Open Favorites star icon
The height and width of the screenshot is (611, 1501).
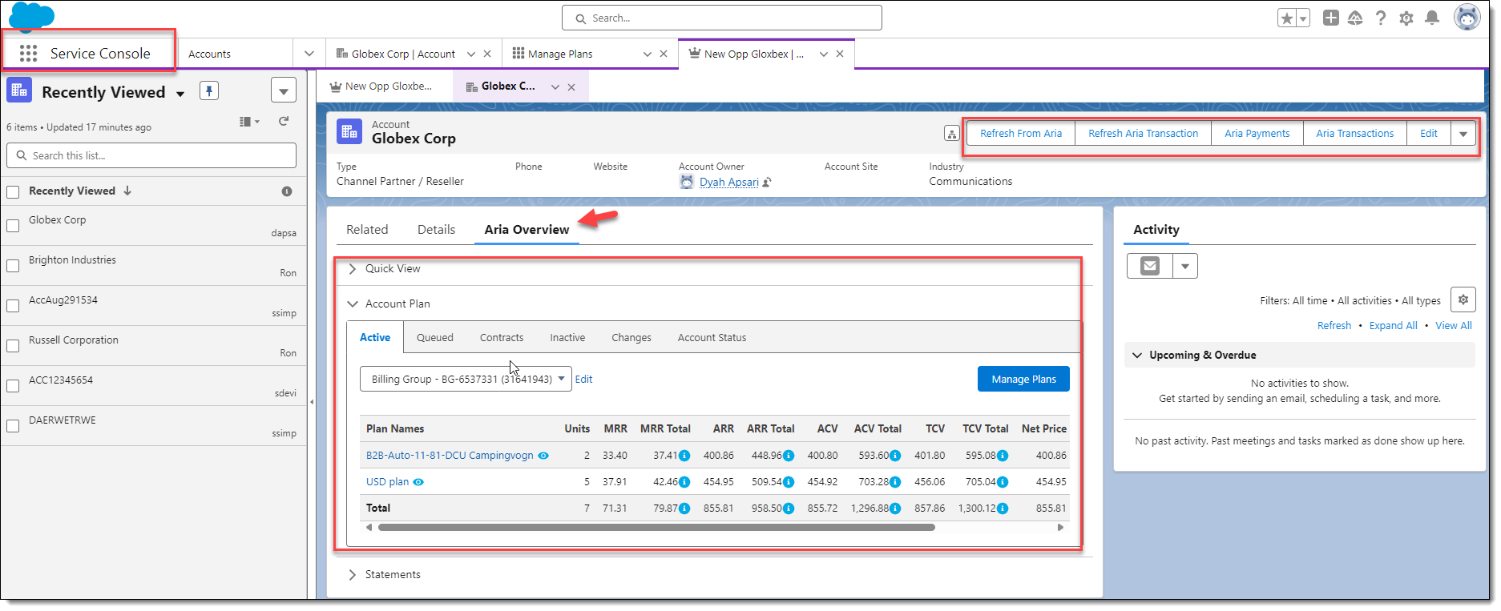(1287, 18)
